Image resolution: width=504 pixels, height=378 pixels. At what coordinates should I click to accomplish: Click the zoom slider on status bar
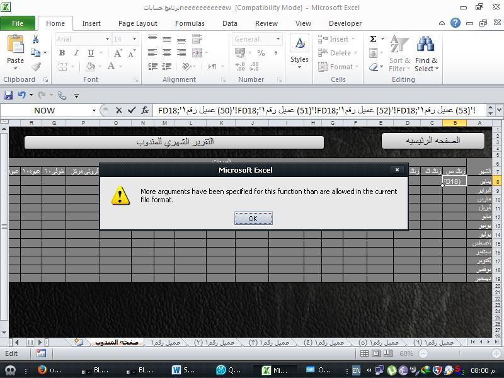click(x=460, y=353)
